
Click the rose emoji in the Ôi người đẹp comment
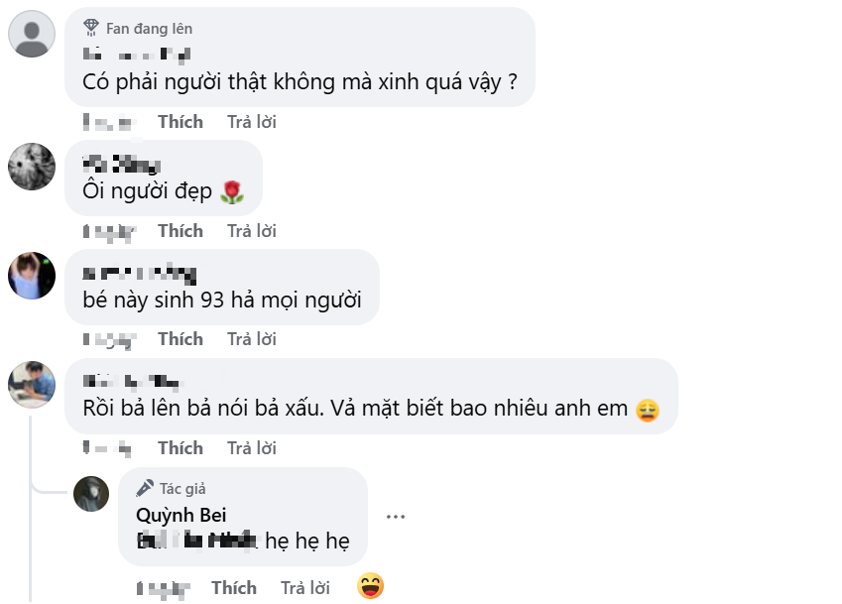pos(234,190)
